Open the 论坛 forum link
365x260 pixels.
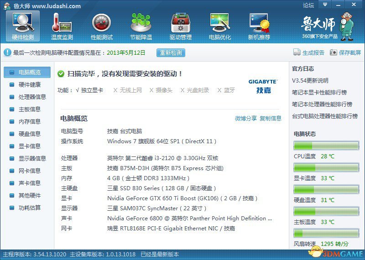pos(308,5)
